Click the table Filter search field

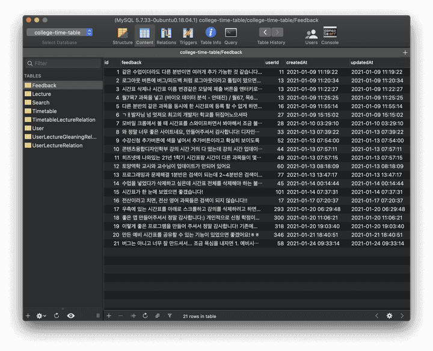tap(63, 63)
